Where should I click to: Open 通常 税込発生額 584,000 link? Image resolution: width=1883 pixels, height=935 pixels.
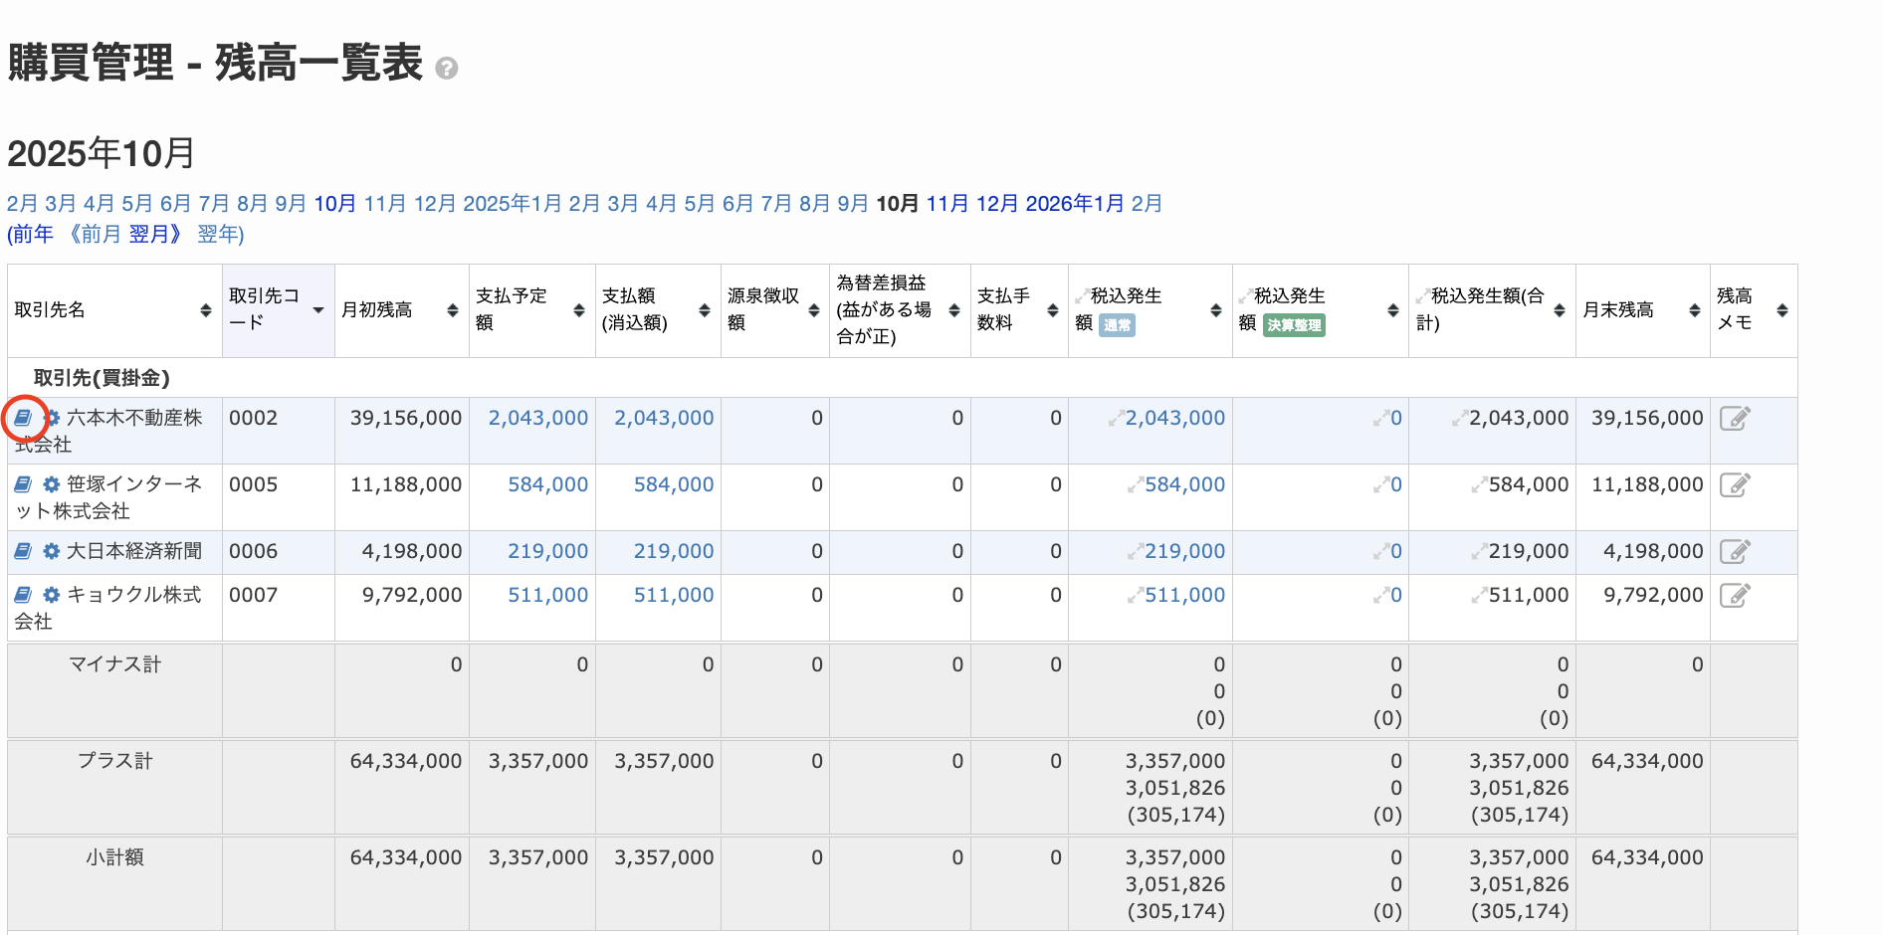coord(1185,485)
